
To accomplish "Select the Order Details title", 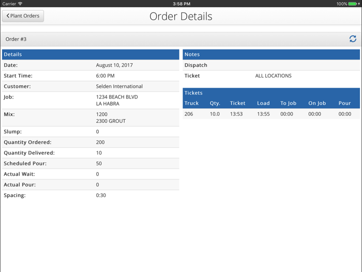I will point(181,16).
